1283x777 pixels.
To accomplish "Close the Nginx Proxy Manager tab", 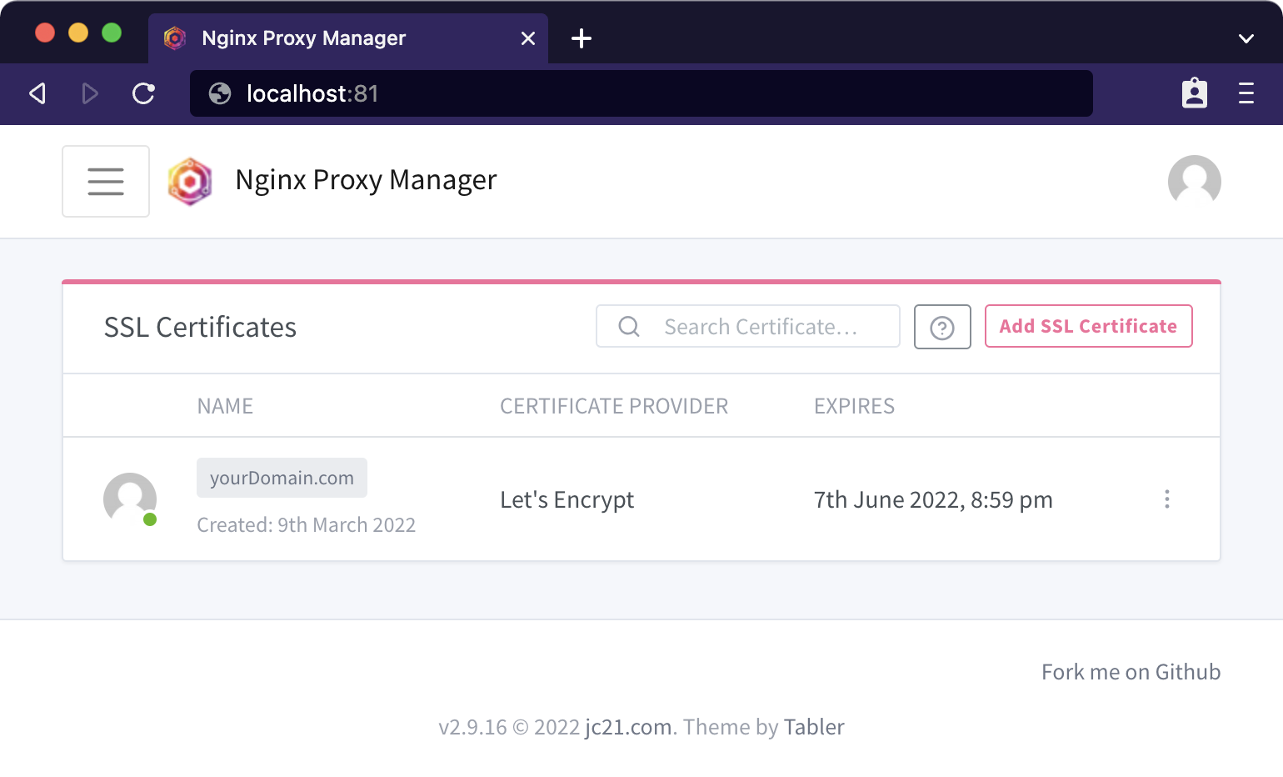I will tap(528, 38).
